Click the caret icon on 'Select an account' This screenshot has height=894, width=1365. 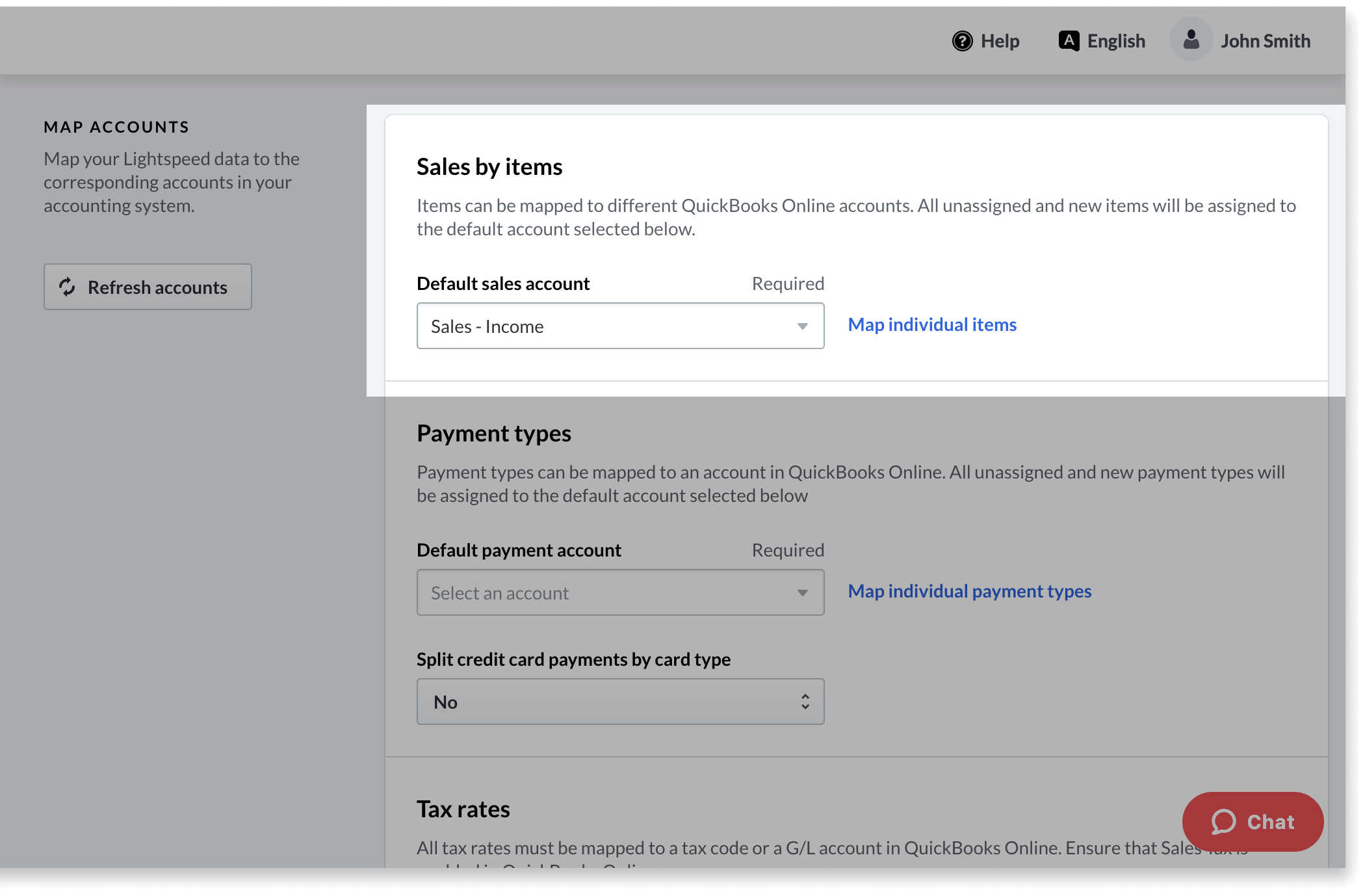[x=803, y=592]
